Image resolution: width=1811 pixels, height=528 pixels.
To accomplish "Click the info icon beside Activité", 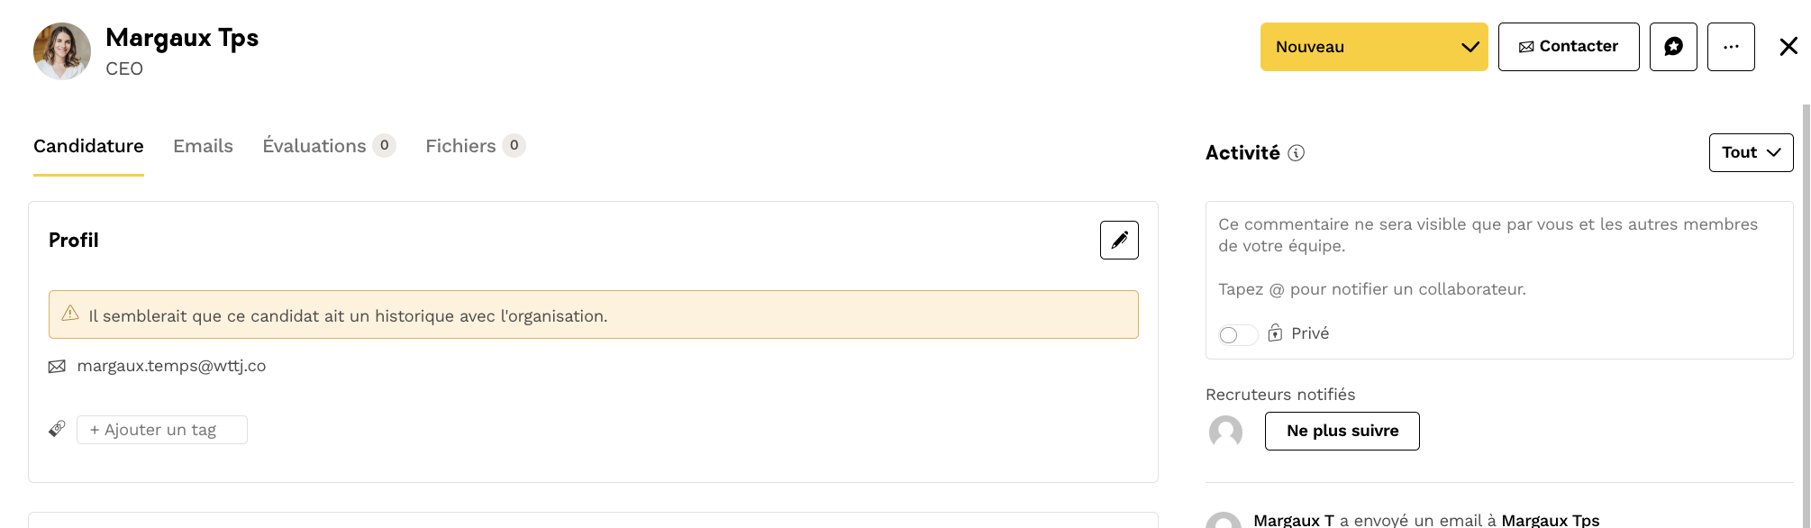I will tap(1297, 153).
